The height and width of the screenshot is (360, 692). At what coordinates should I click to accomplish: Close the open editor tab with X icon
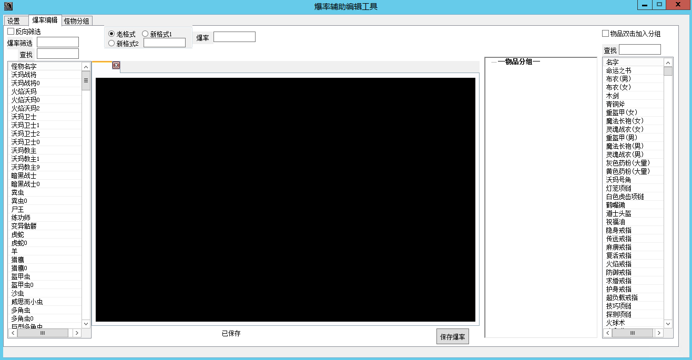pos(116,66)
